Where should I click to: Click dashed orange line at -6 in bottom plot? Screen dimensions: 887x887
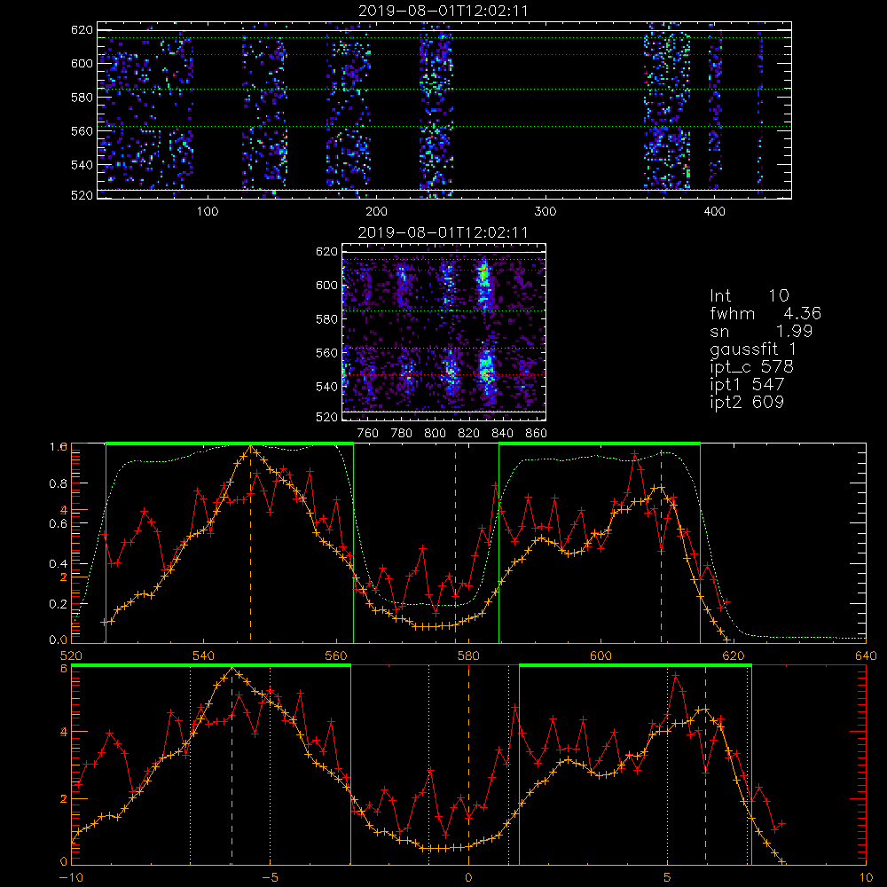pos(232,765)
